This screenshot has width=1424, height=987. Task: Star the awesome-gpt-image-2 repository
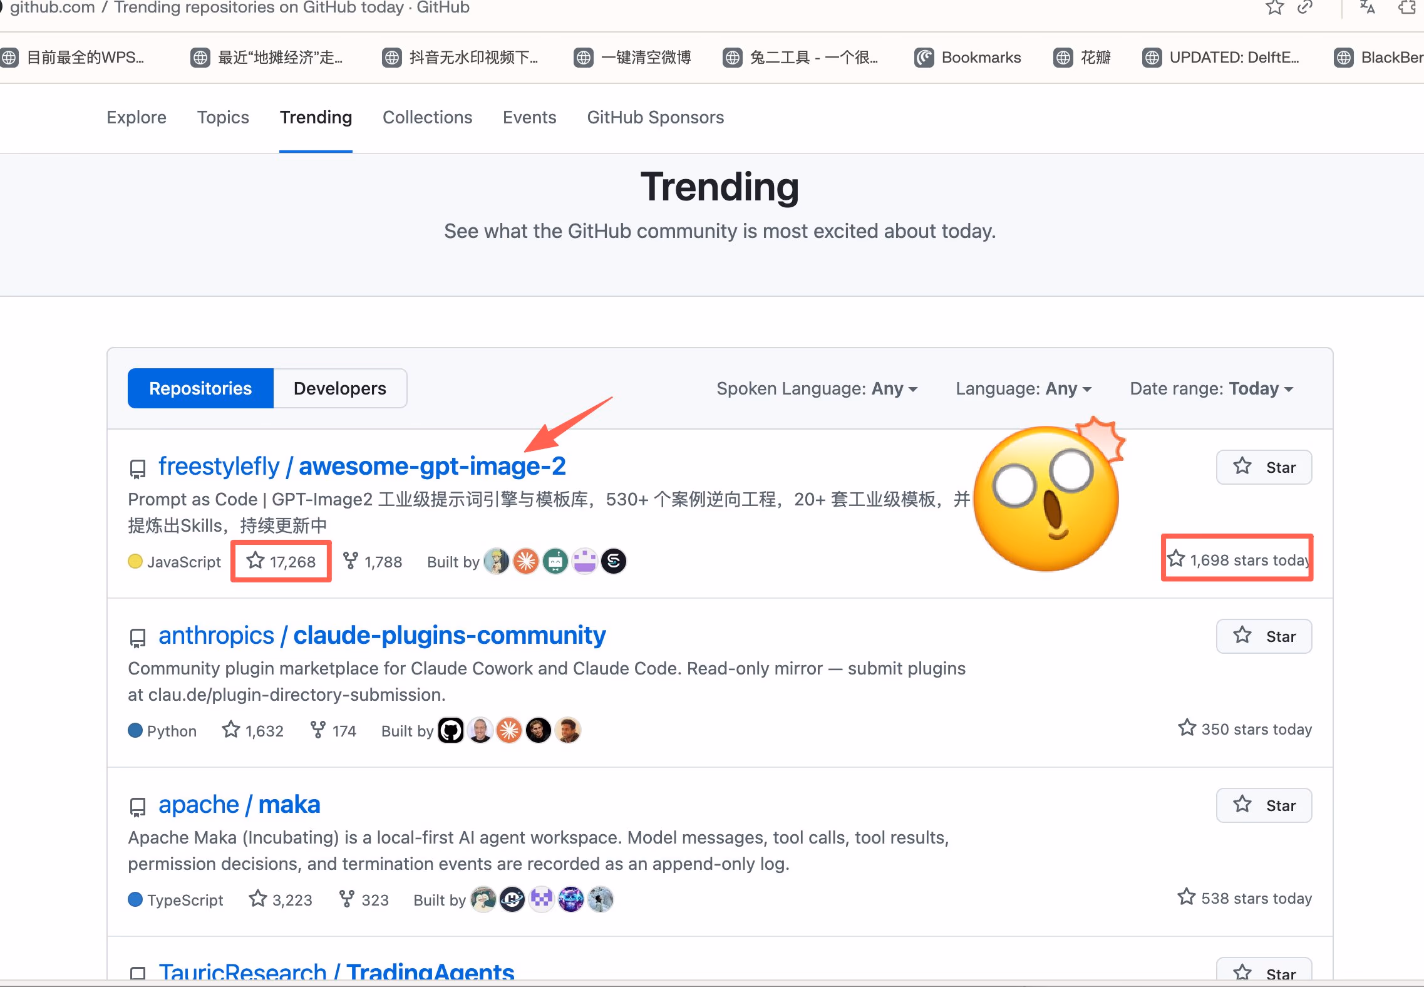pos(1264,467)
